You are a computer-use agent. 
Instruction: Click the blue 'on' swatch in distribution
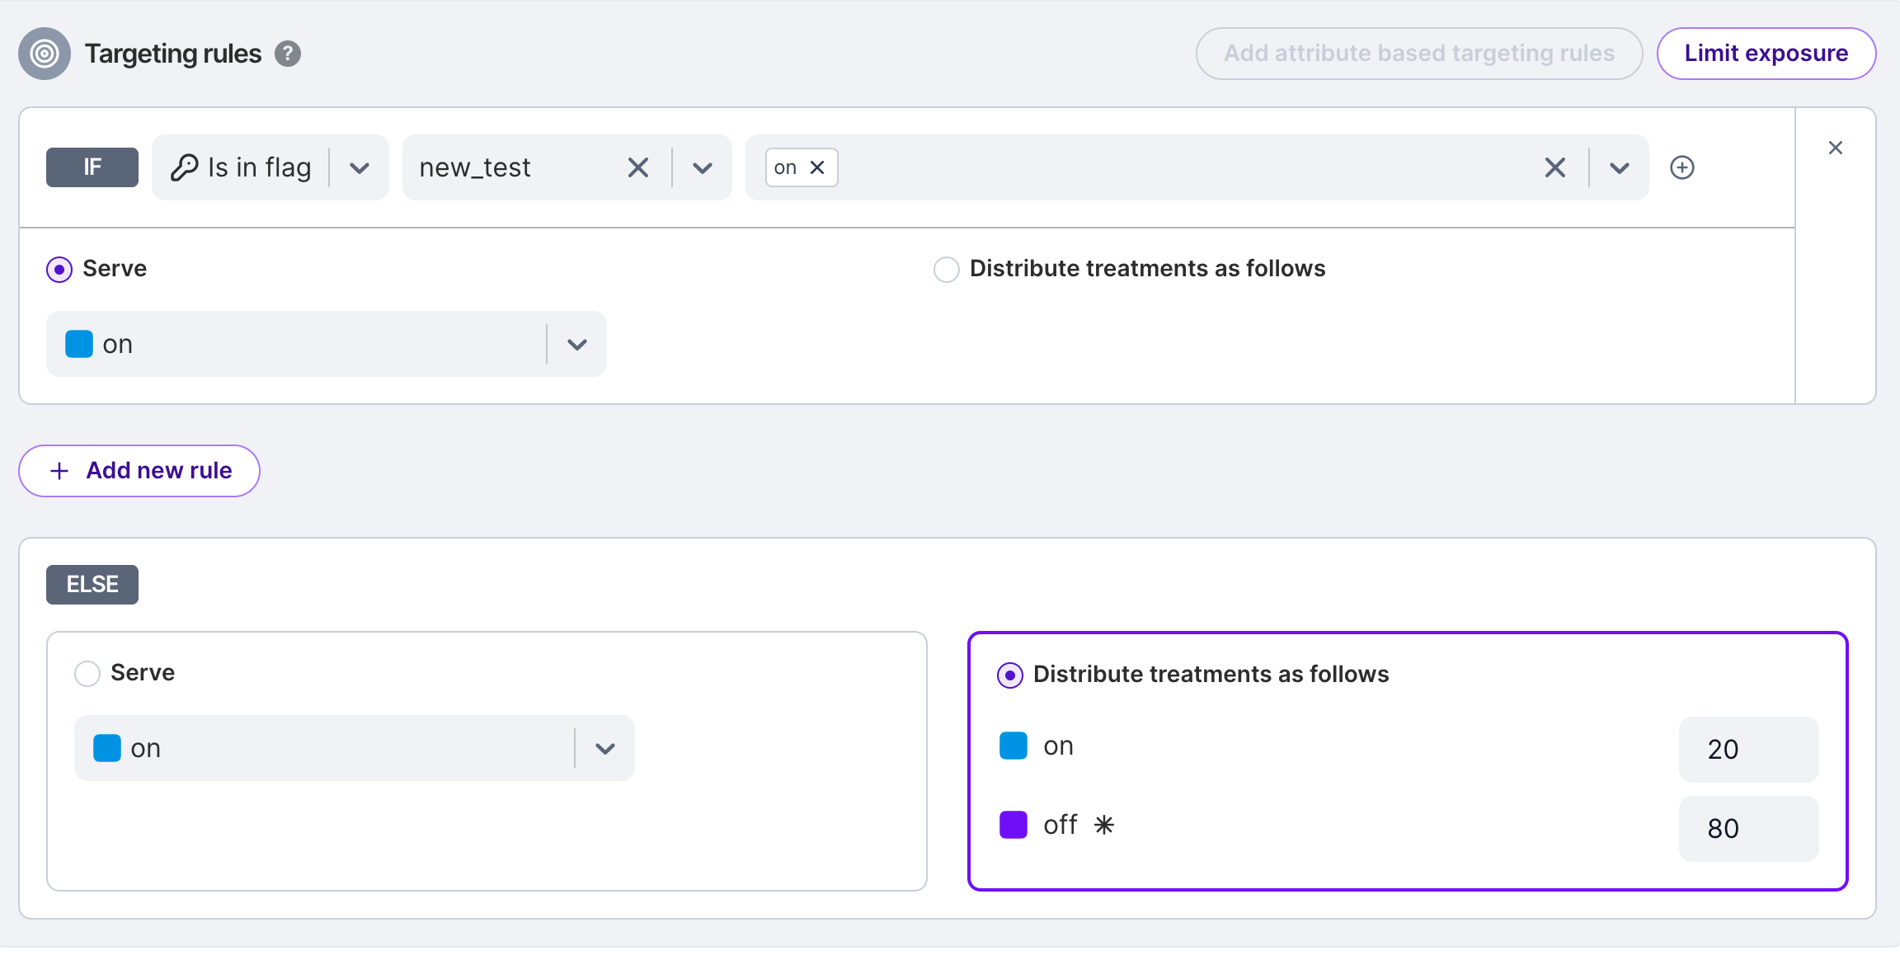(x=1013, y=746)
